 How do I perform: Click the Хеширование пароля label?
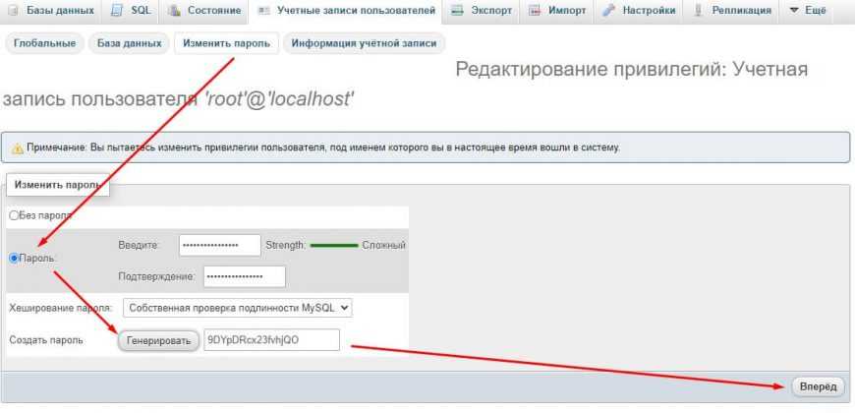tap(61, 308)
